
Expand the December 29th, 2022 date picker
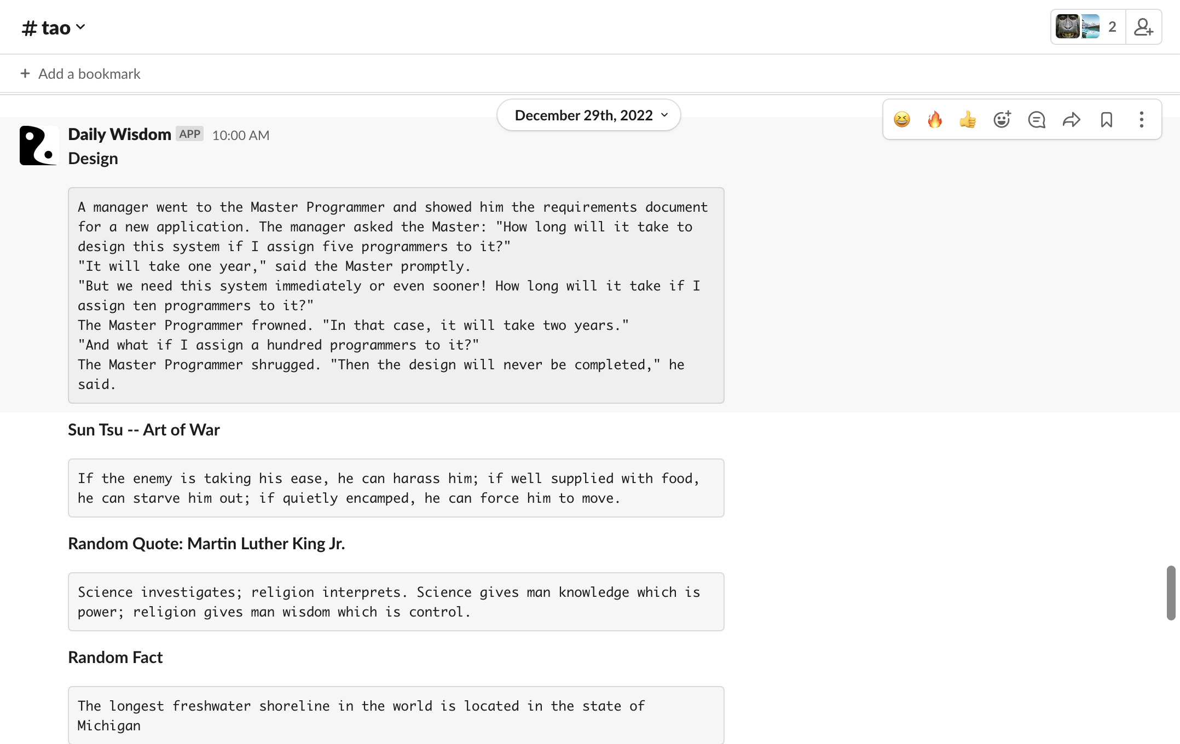click(588, 115)
